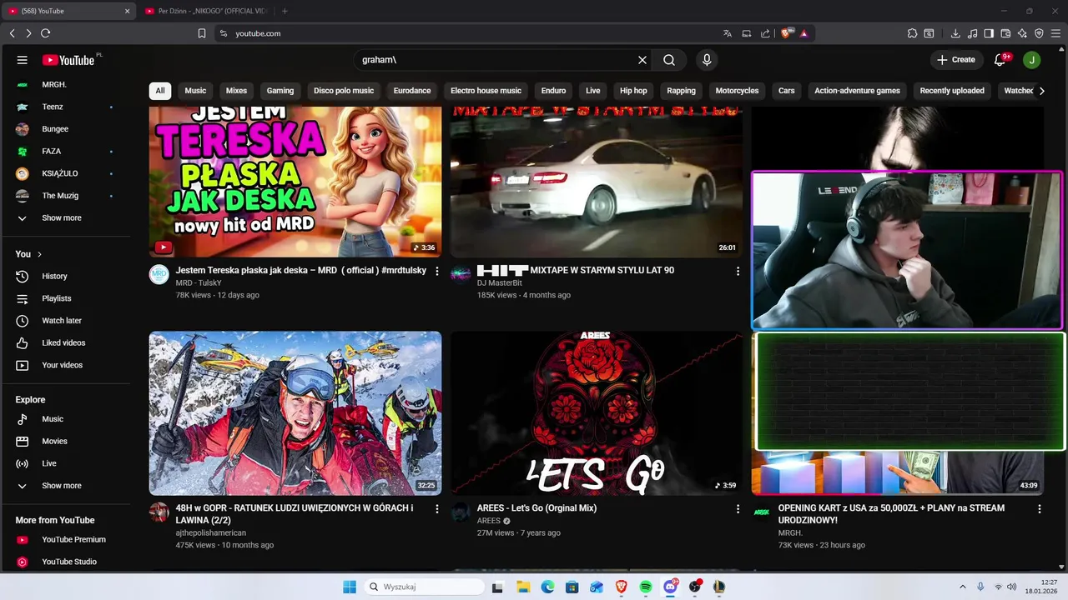Viewport: 1068px width, 600px height.
Task: Open the account avatar menu
Action: tap(1032, 60)
